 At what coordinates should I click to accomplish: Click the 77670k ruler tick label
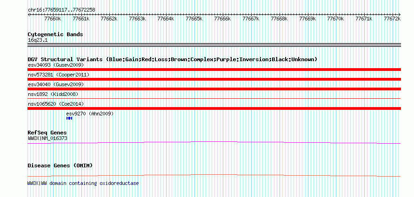335,19
